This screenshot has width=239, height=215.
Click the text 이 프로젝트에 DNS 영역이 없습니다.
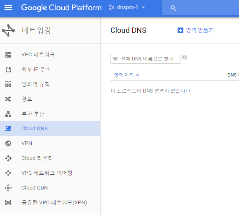(x=151, y=91)
